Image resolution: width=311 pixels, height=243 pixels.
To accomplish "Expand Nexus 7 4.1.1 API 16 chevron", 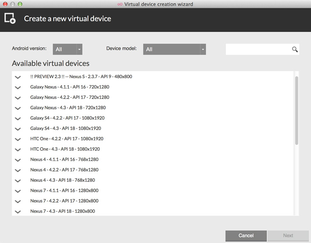I will [18, 191].
